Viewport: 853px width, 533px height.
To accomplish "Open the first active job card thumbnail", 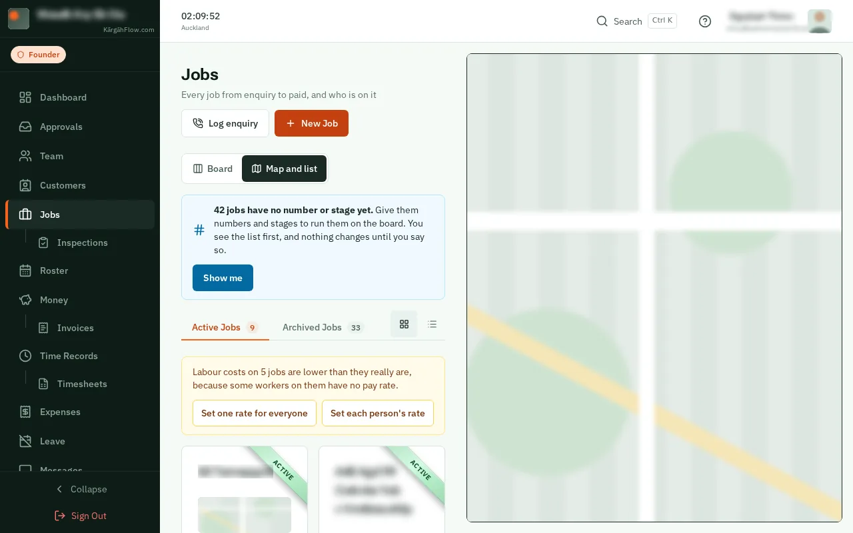I will point(245,514).
